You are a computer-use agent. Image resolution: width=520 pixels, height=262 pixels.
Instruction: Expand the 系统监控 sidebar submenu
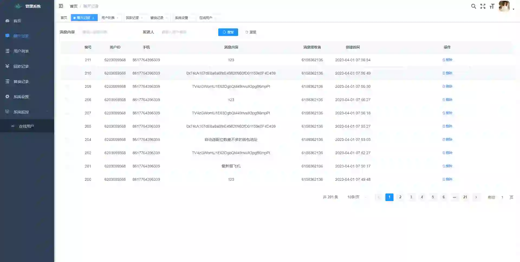coord(22,112)
